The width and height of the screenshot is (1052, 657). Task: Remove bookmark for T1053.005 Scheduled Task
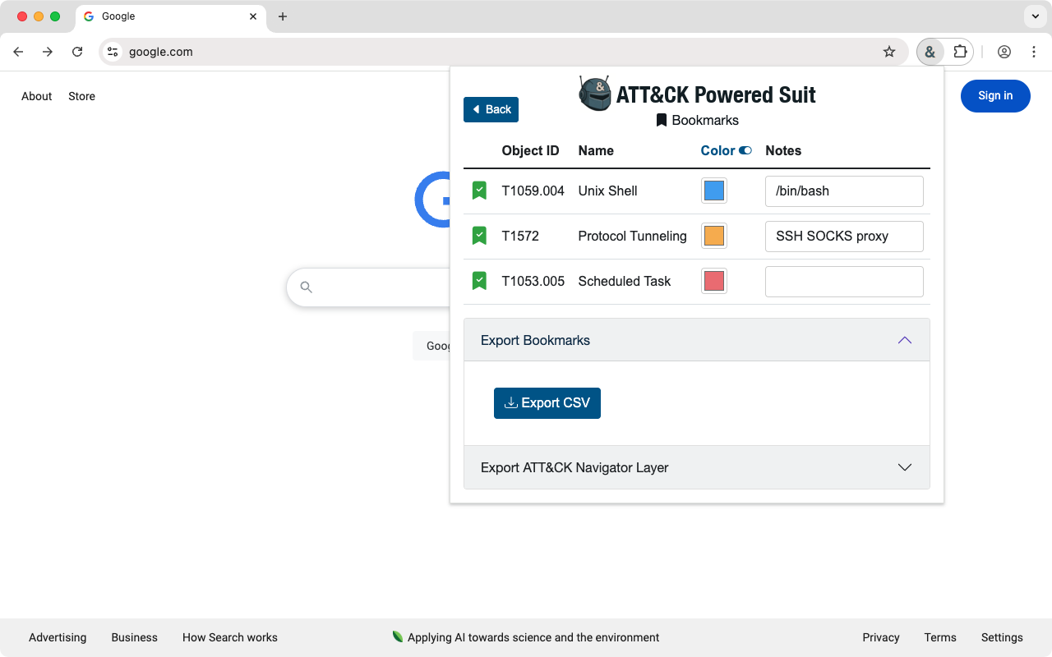(x=479, y=281)
